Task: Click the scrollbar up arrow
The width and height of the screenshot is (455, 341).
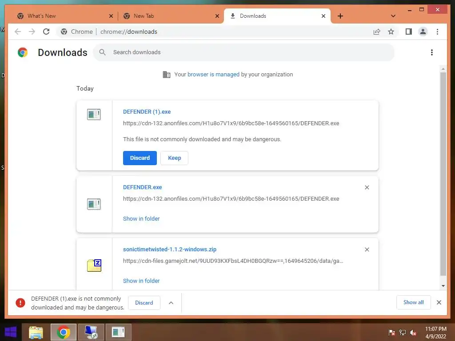Action: tap(443, 69)
